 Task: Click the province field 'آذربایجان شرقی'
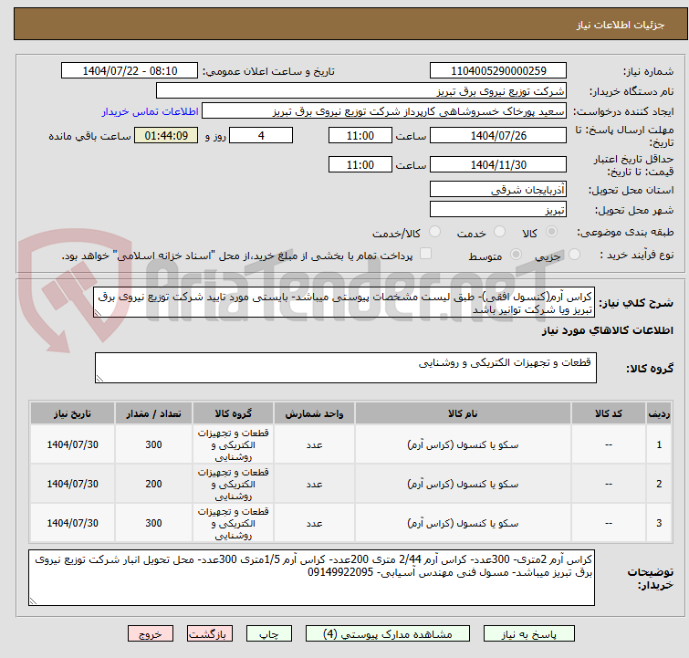click(498, 190)
